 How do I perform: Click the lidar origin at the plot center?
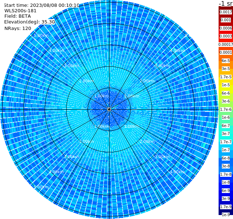pyautogui.click(x=109, y=110)
